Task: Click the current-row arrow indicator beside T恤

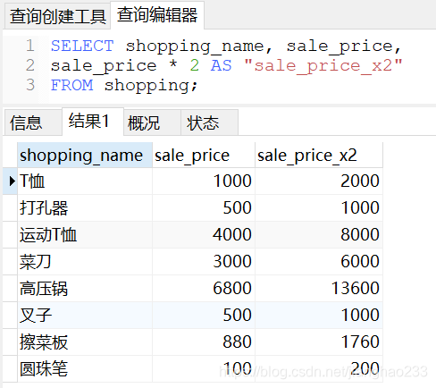Action: 12,181
